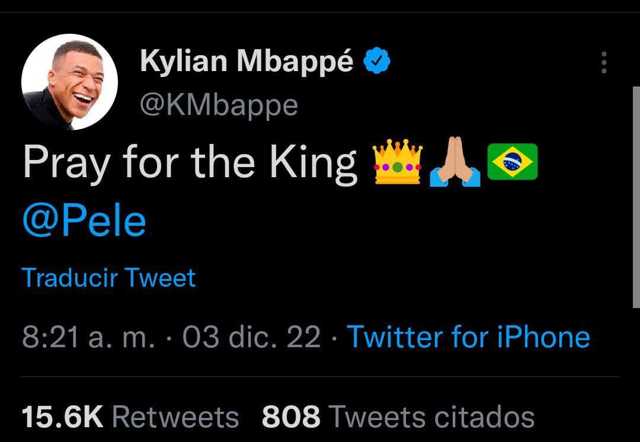Viewport: 640px width, 442px height.
Task: Open Kylian Mbappé's profile picture
Action: (69, 82)
